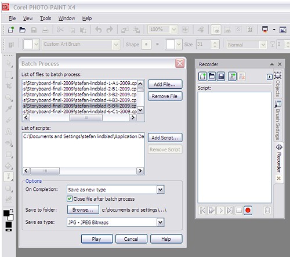The width and height of the screenshot is (290, 257).
Task: Click the Add Script... button
Action: (165, 137)
